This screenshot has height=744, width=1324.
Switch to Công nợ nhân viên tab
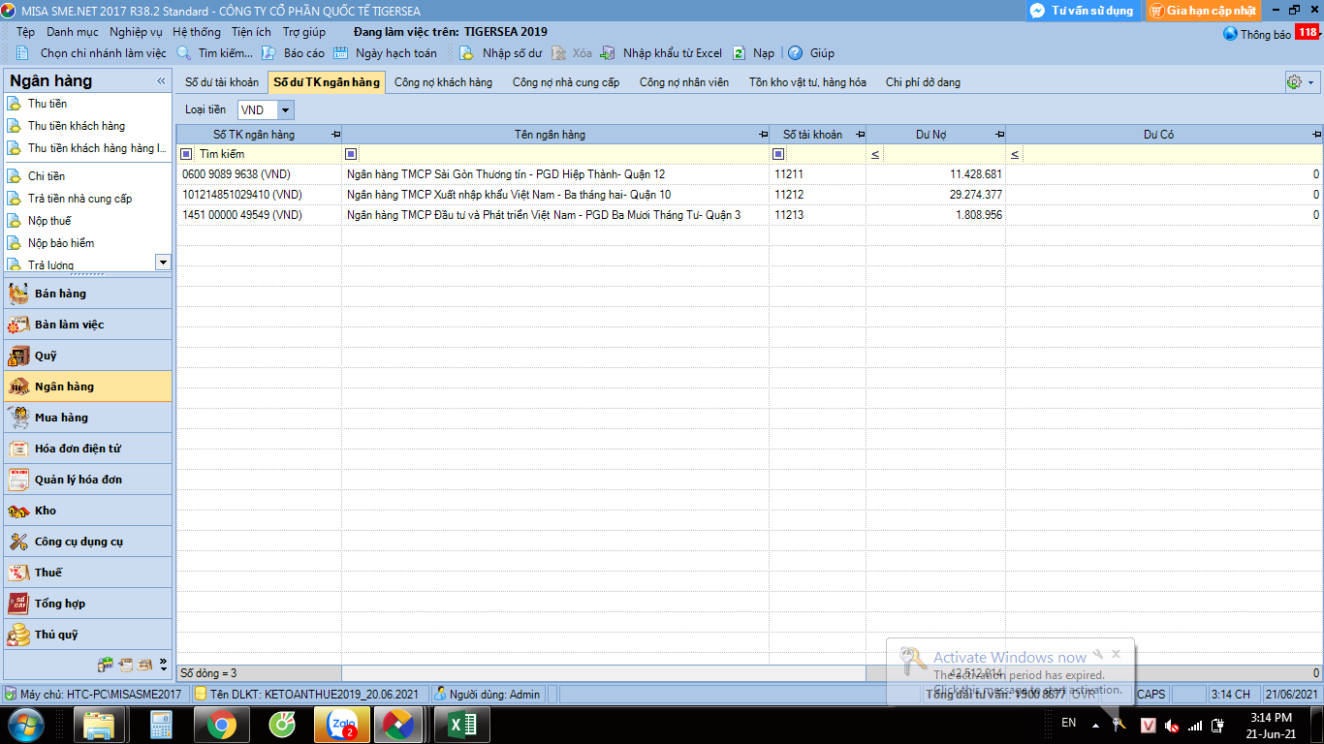pos(684,82)
